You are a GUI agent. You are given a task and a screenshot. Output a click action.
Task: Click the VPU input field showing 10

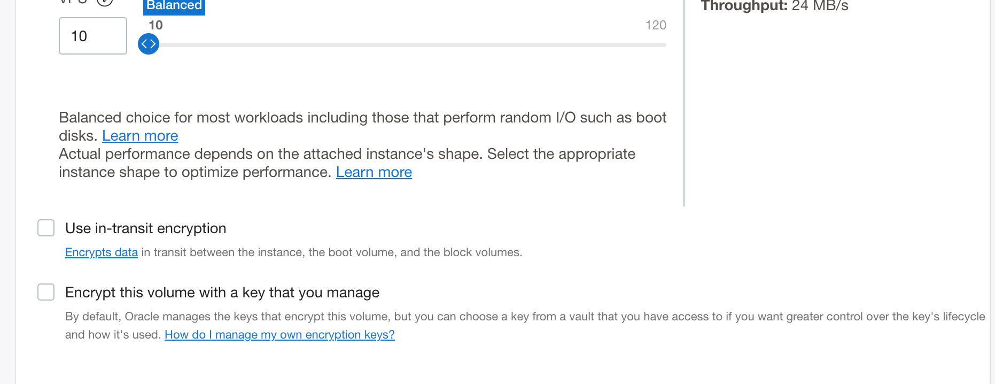pyautogui.click(x=93, y=36)
